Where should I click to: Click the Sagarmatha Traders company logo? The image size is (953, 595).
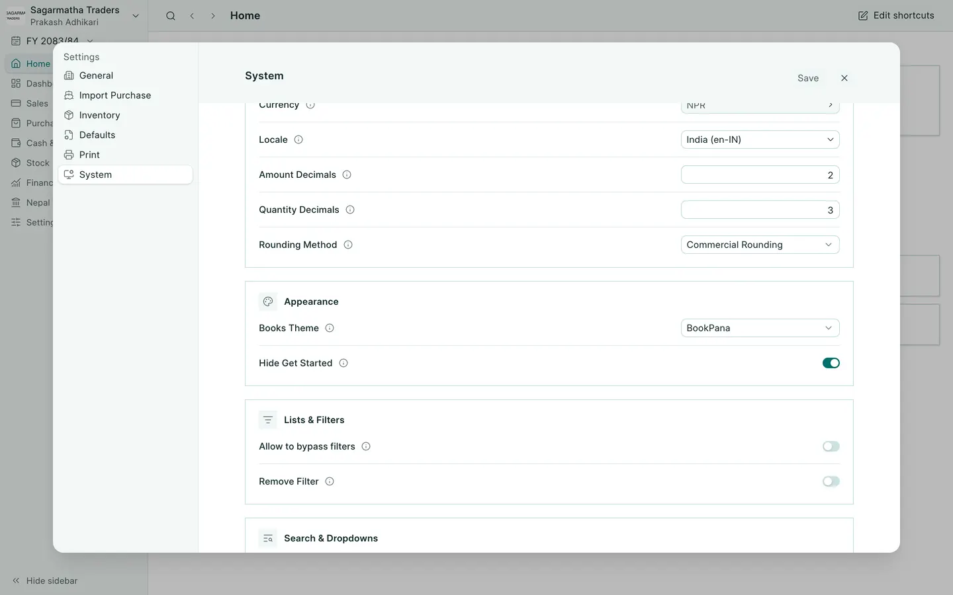(x=15, y=15)
